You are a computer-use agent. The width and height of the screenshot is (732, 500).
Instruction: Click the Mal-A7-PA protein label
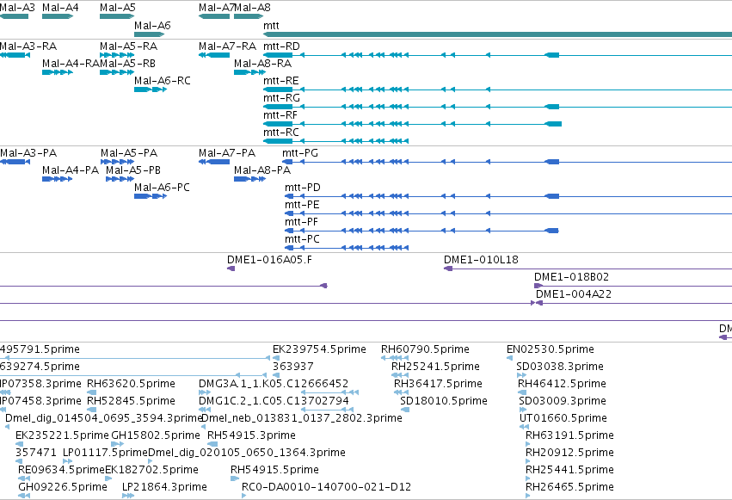click(x=227, y=153)
